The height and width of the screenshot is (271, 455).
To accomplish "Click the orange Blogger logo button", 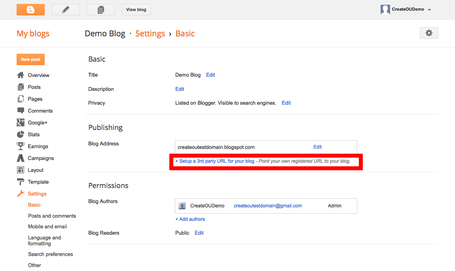I will click(x=30, y=9).
